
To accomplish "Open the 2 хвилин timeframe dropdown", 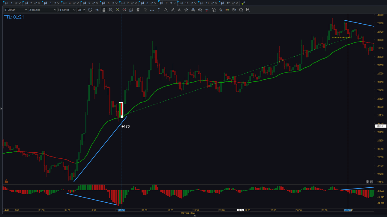I will pos(43,10).
